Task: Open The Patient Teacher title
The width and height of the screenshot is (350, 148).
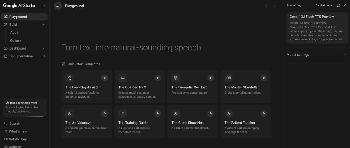Action: click(x=240, y=123)
